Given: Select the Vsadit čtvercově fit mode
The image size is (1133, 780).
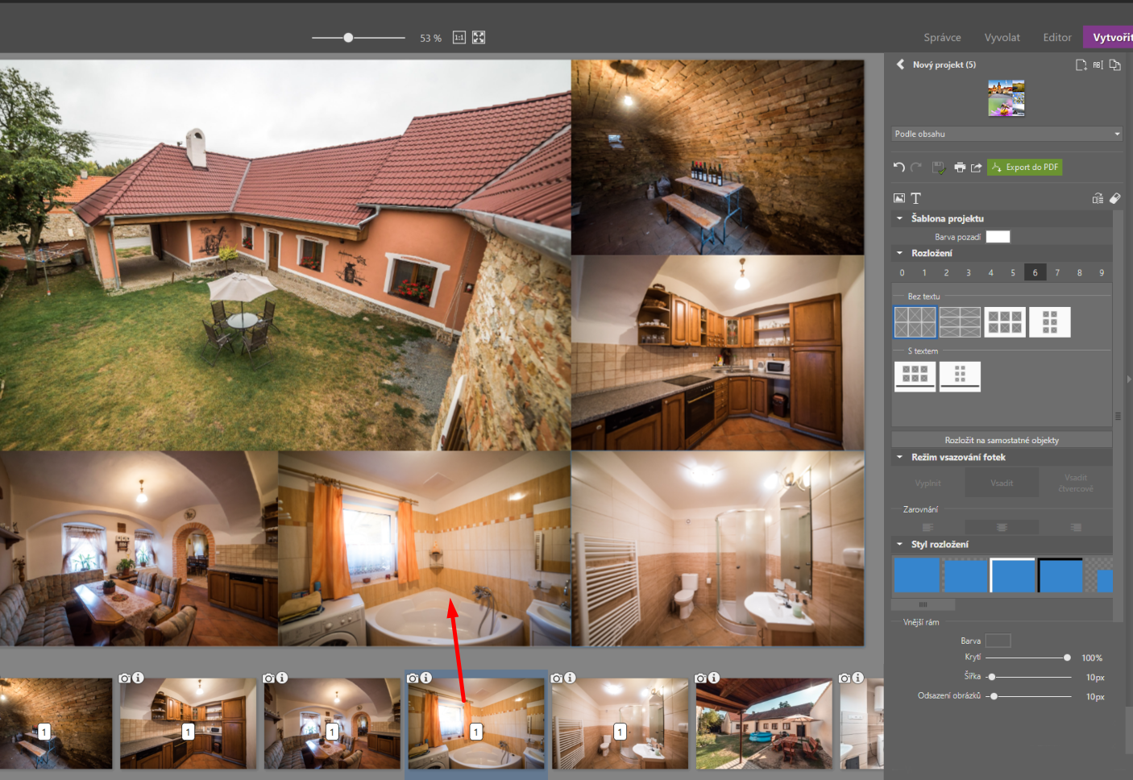Looking at the screenshot, I should pos(1076,483).
